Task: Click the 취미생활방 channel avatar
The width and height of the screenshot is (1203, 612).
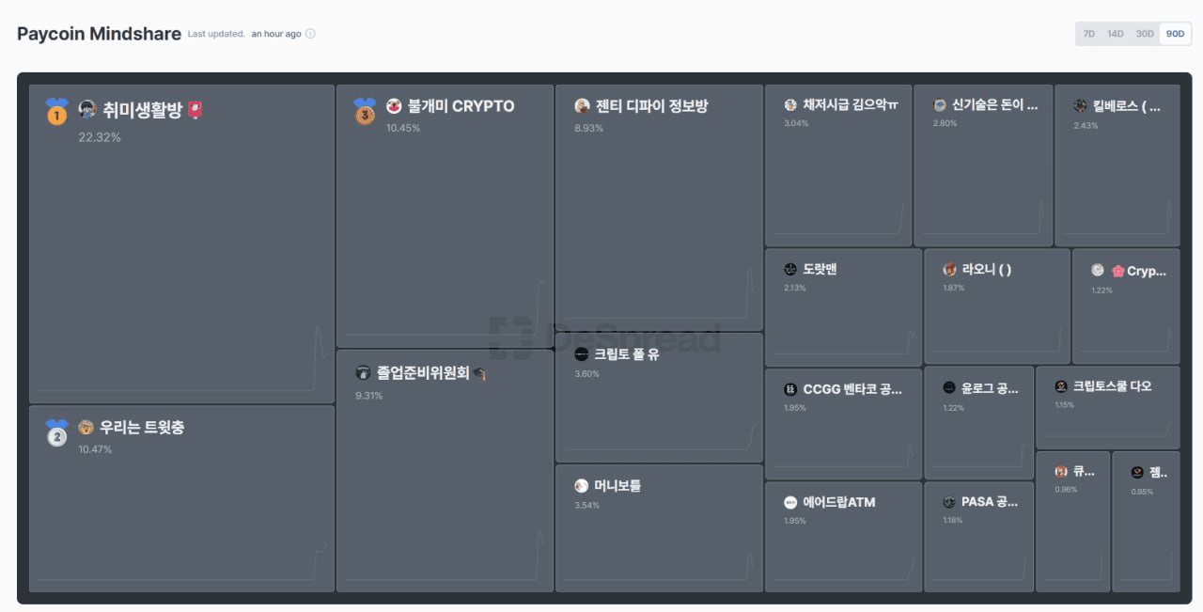Action: (x=87, y=110)
